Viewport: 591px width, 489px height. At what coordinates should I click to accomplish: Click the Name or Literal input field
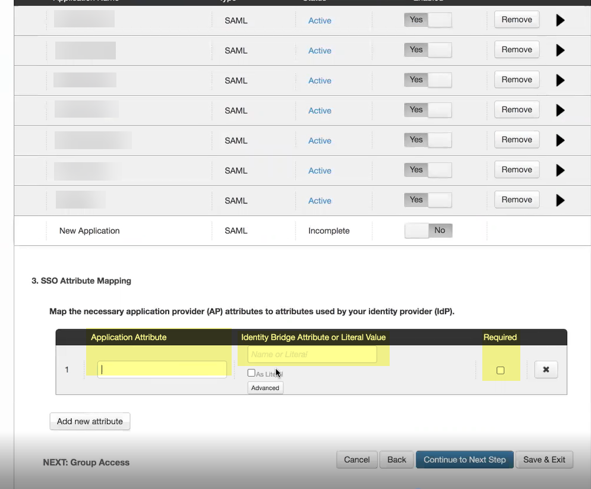coord(312,354)
